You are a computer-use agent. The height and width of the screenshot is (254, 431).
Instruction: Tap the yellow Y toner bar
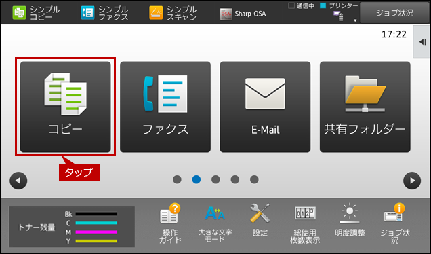(x=96, y=241)
